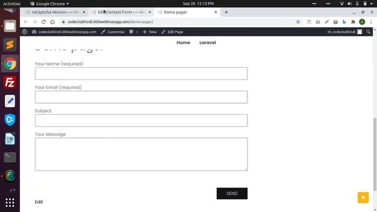
Task: Reload the Demo pager page
Action: (x=44, y=22)
